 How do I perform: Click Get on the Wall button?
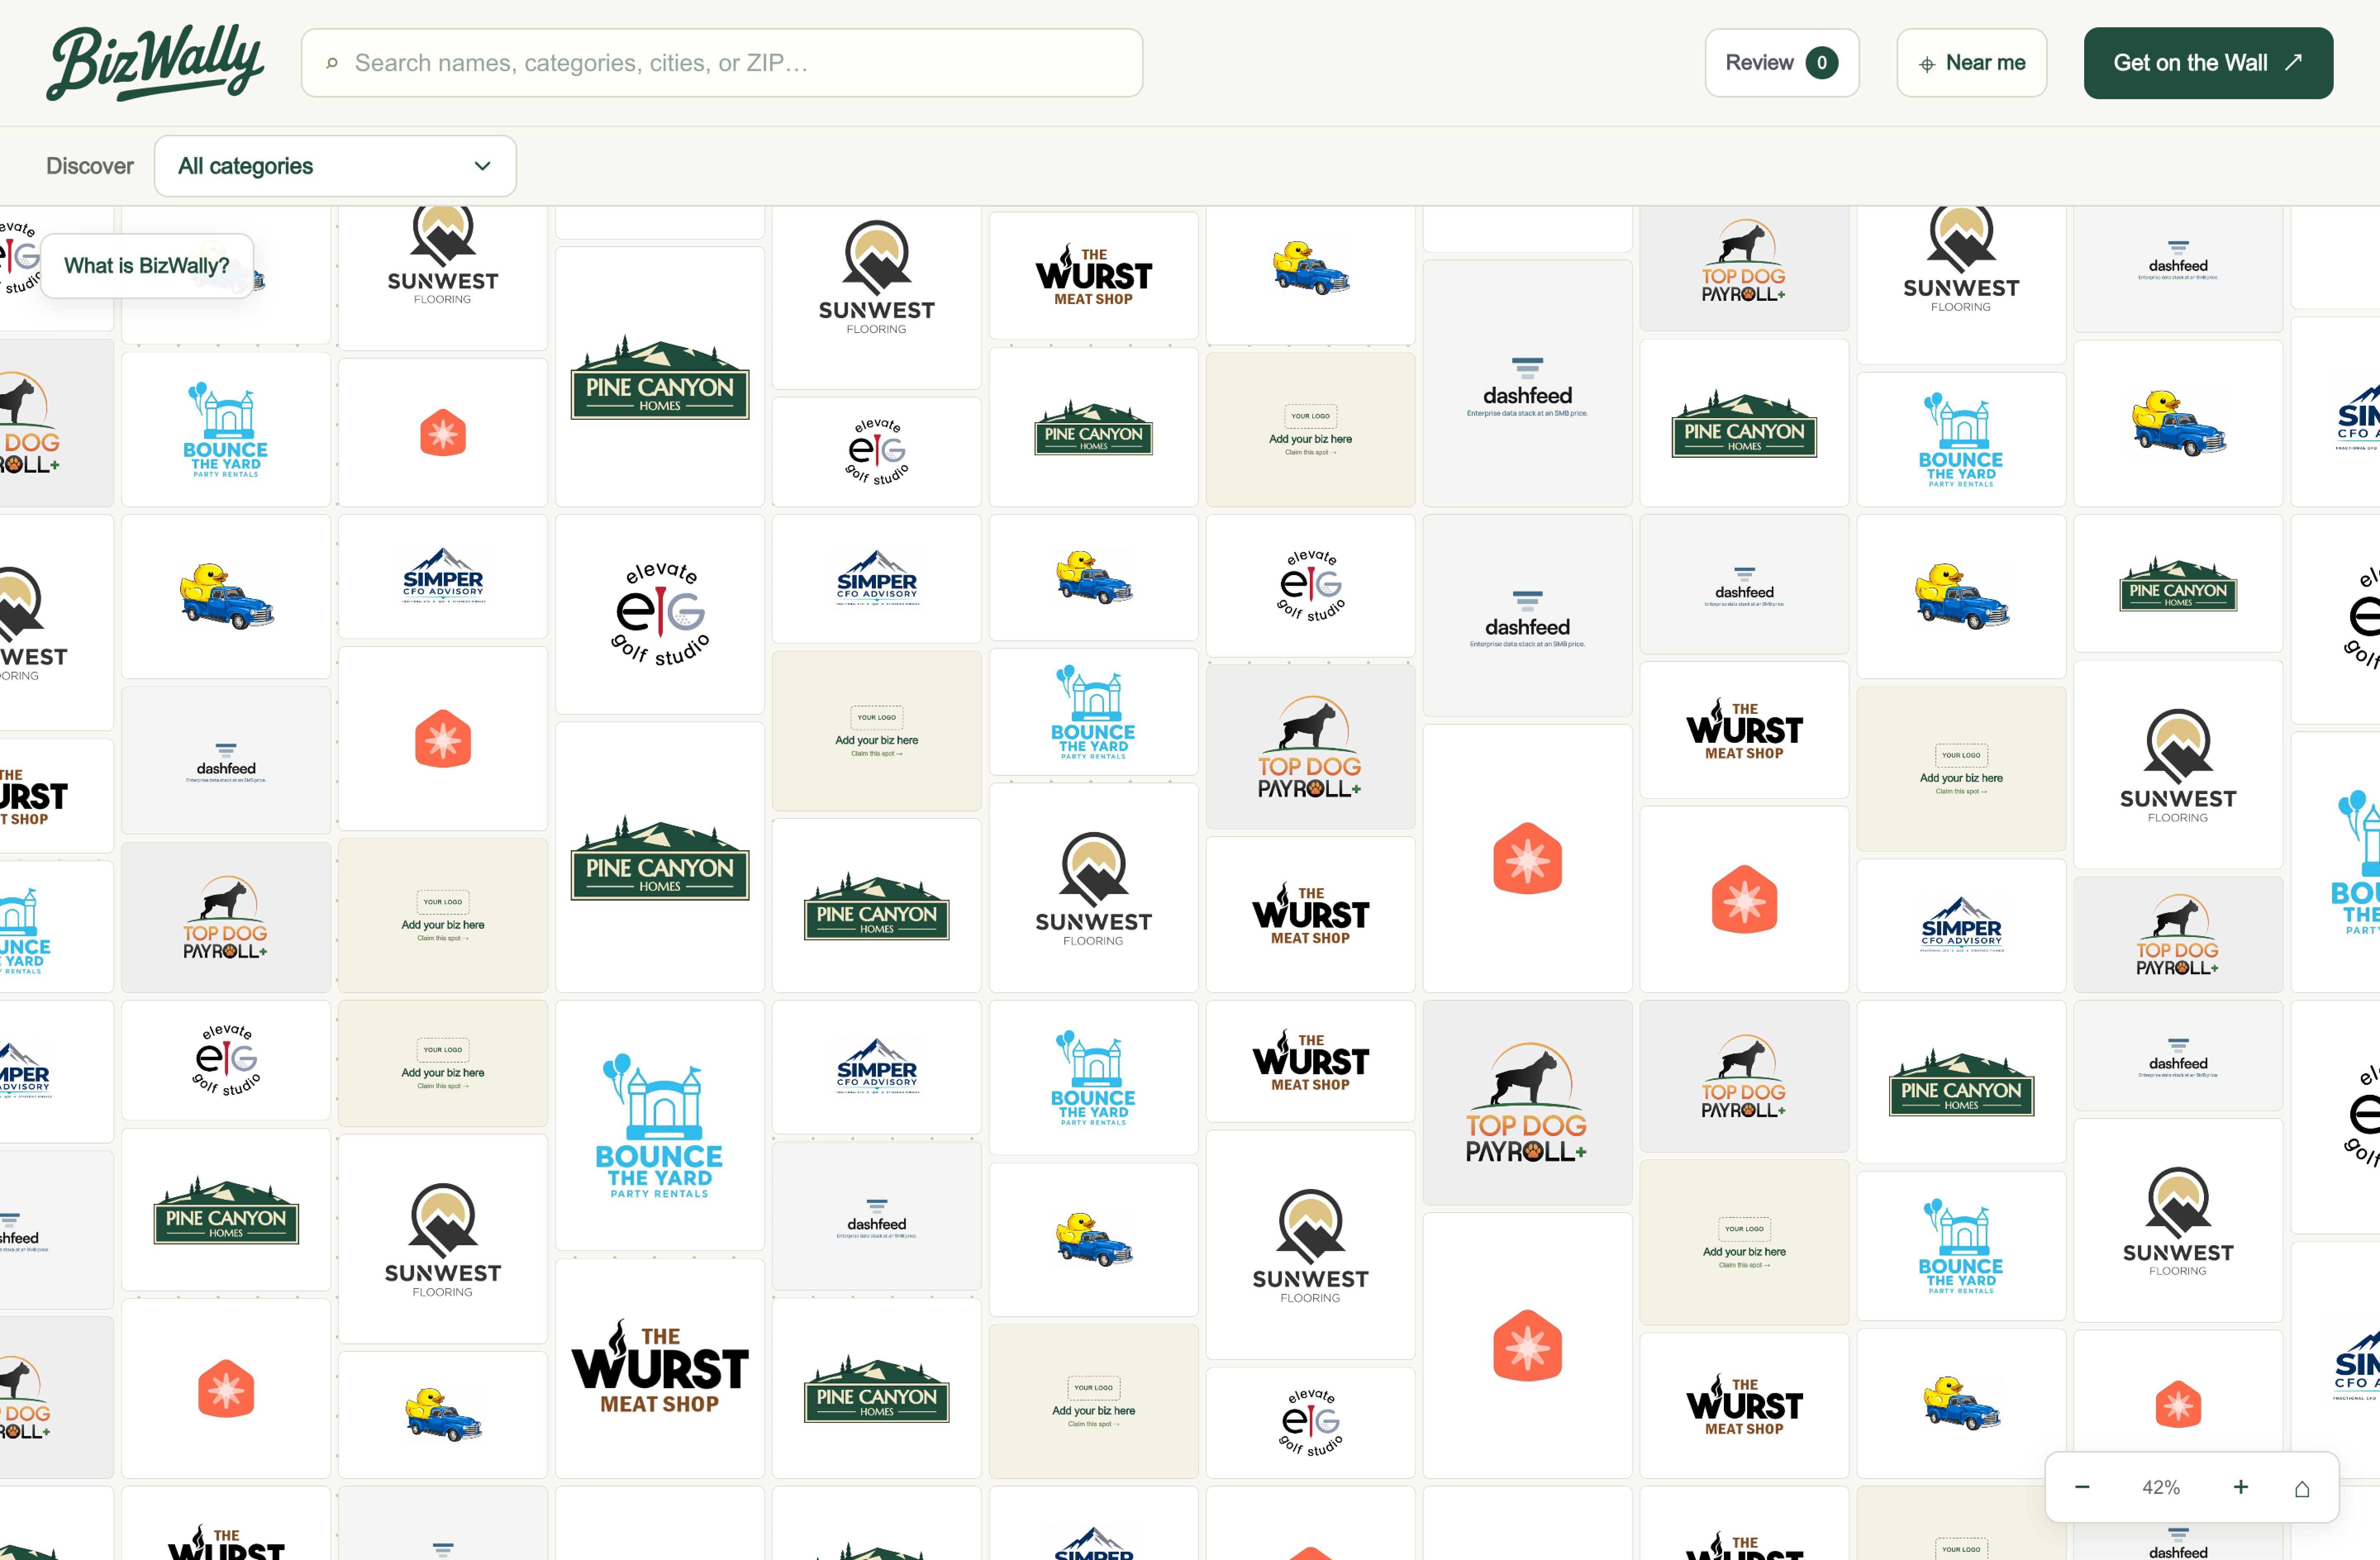pos(2208,63)
